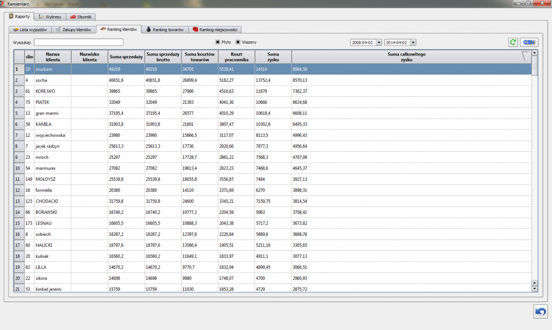The image size is (552, 330).
Task: Sort by Suma kosztów towarów header
Action: coord(199,57)
